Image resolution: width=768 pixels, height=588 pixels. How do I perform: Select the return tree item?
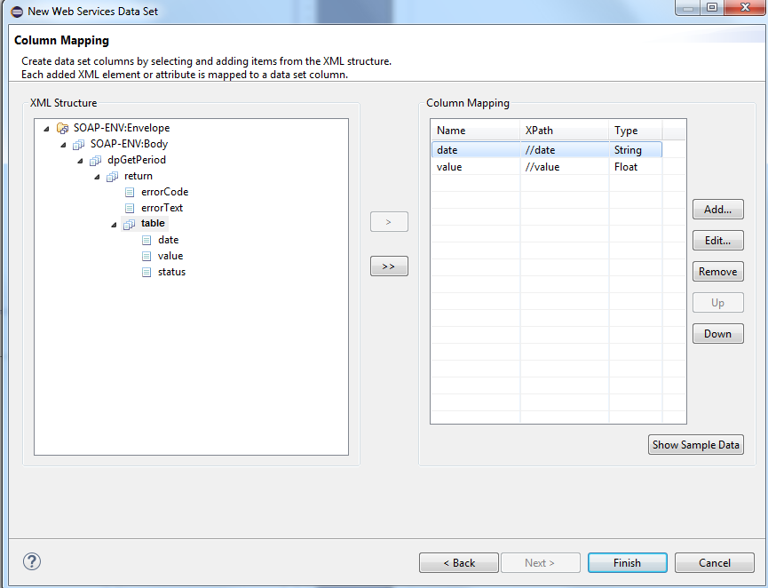pos(139,176)
